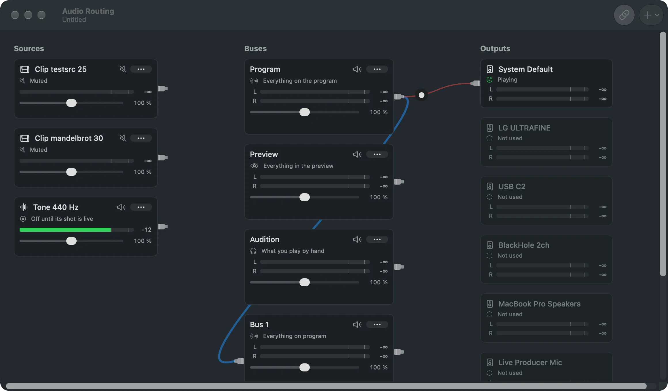Open Audition bus ellipsis menu
This screenshot has height=391, width=668.
(x=377, y=239)
